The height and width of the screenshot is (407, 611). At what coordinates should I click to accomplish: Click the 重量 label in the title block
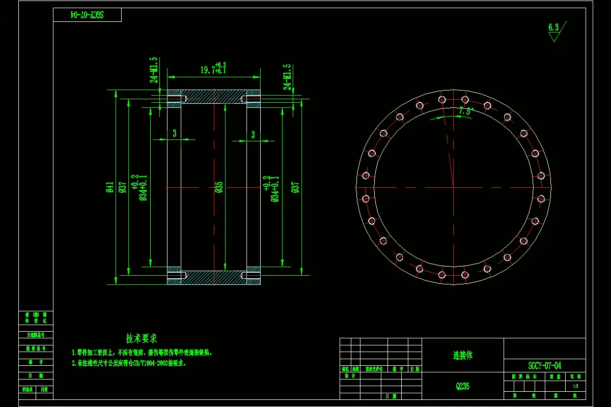click(555, 377)
